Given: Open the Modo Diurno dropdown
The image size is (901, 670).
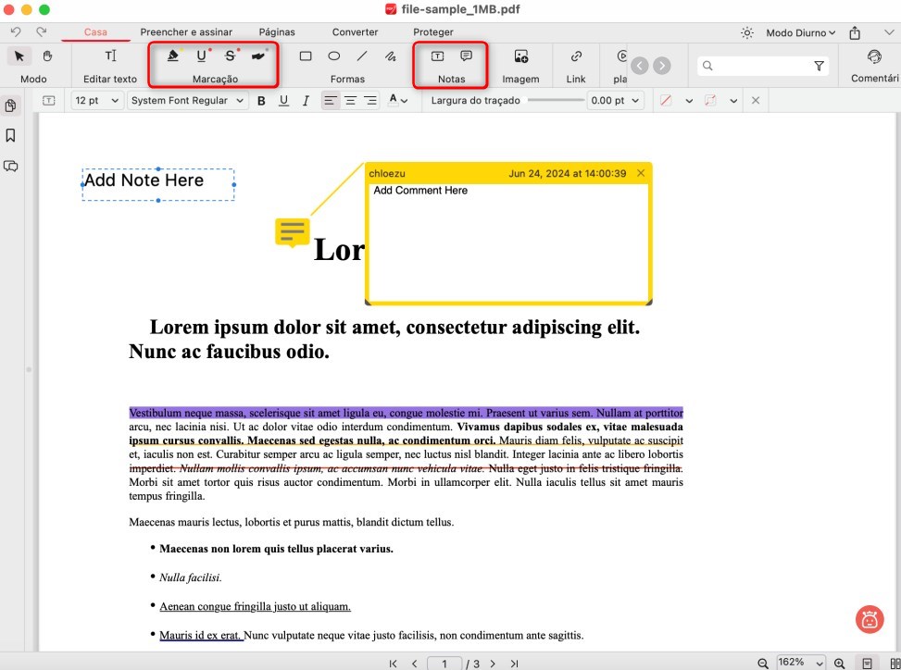Looking at the screenshot, I should (x=799, y=31).
